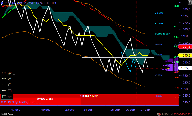Click the + 1,00% weekly level label

pos(159,13)
